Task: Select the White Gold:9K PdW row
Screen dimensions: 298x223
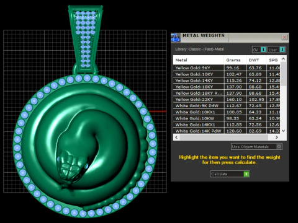Action: tap(227, 106)
